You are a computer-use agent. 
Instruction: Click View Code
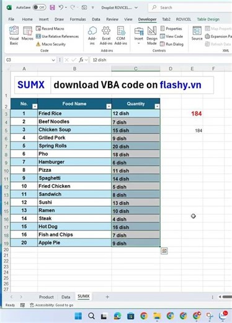pyautogui.click(x=171, y=37)
